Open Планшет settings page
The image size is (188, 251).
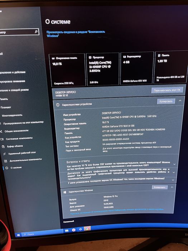tap(6, 108)
